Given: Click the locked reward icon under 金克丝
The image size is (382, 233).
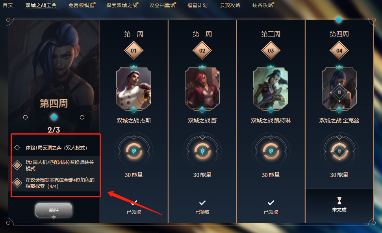Looking at the screenshot, I should tap(339, 151).
